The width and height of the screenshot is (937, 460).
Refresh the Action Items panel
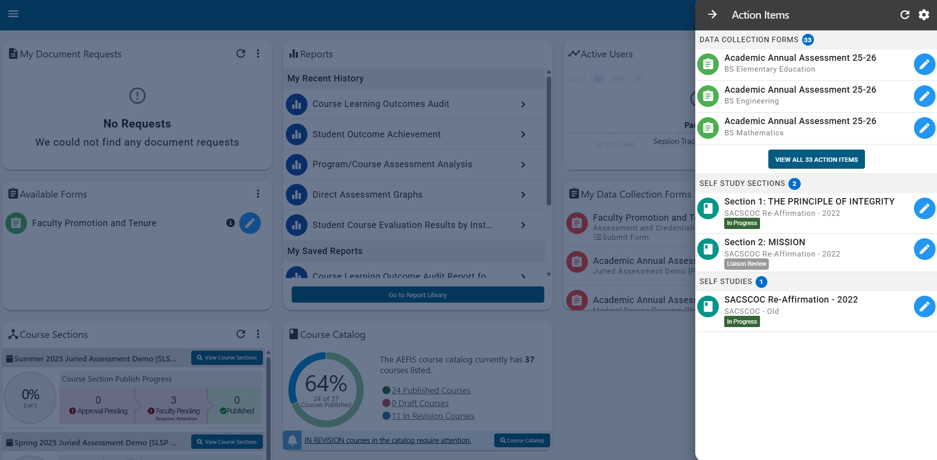pos(905,15)
